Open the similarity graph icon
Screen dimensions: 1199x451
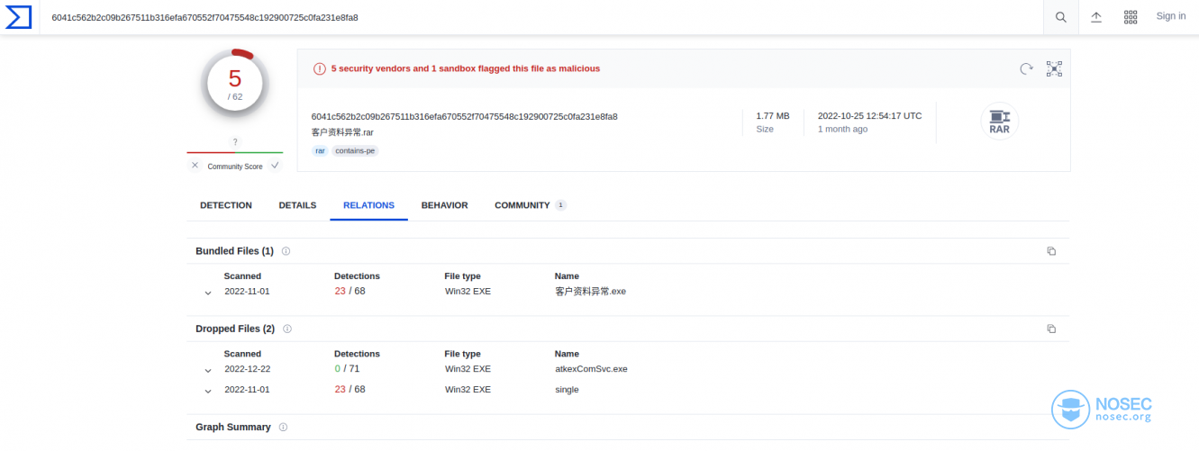[x=1054, y=68]
